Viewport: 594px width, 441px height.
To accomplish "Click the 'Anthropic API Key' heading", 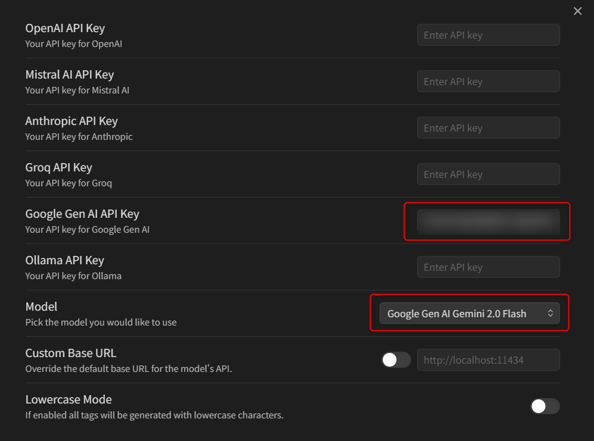I will 71,121.
